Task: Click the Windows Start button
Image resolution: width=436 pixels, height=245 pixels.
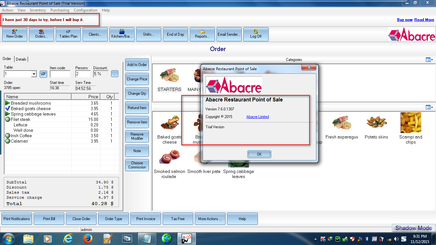Action: (x=8, y=239)
